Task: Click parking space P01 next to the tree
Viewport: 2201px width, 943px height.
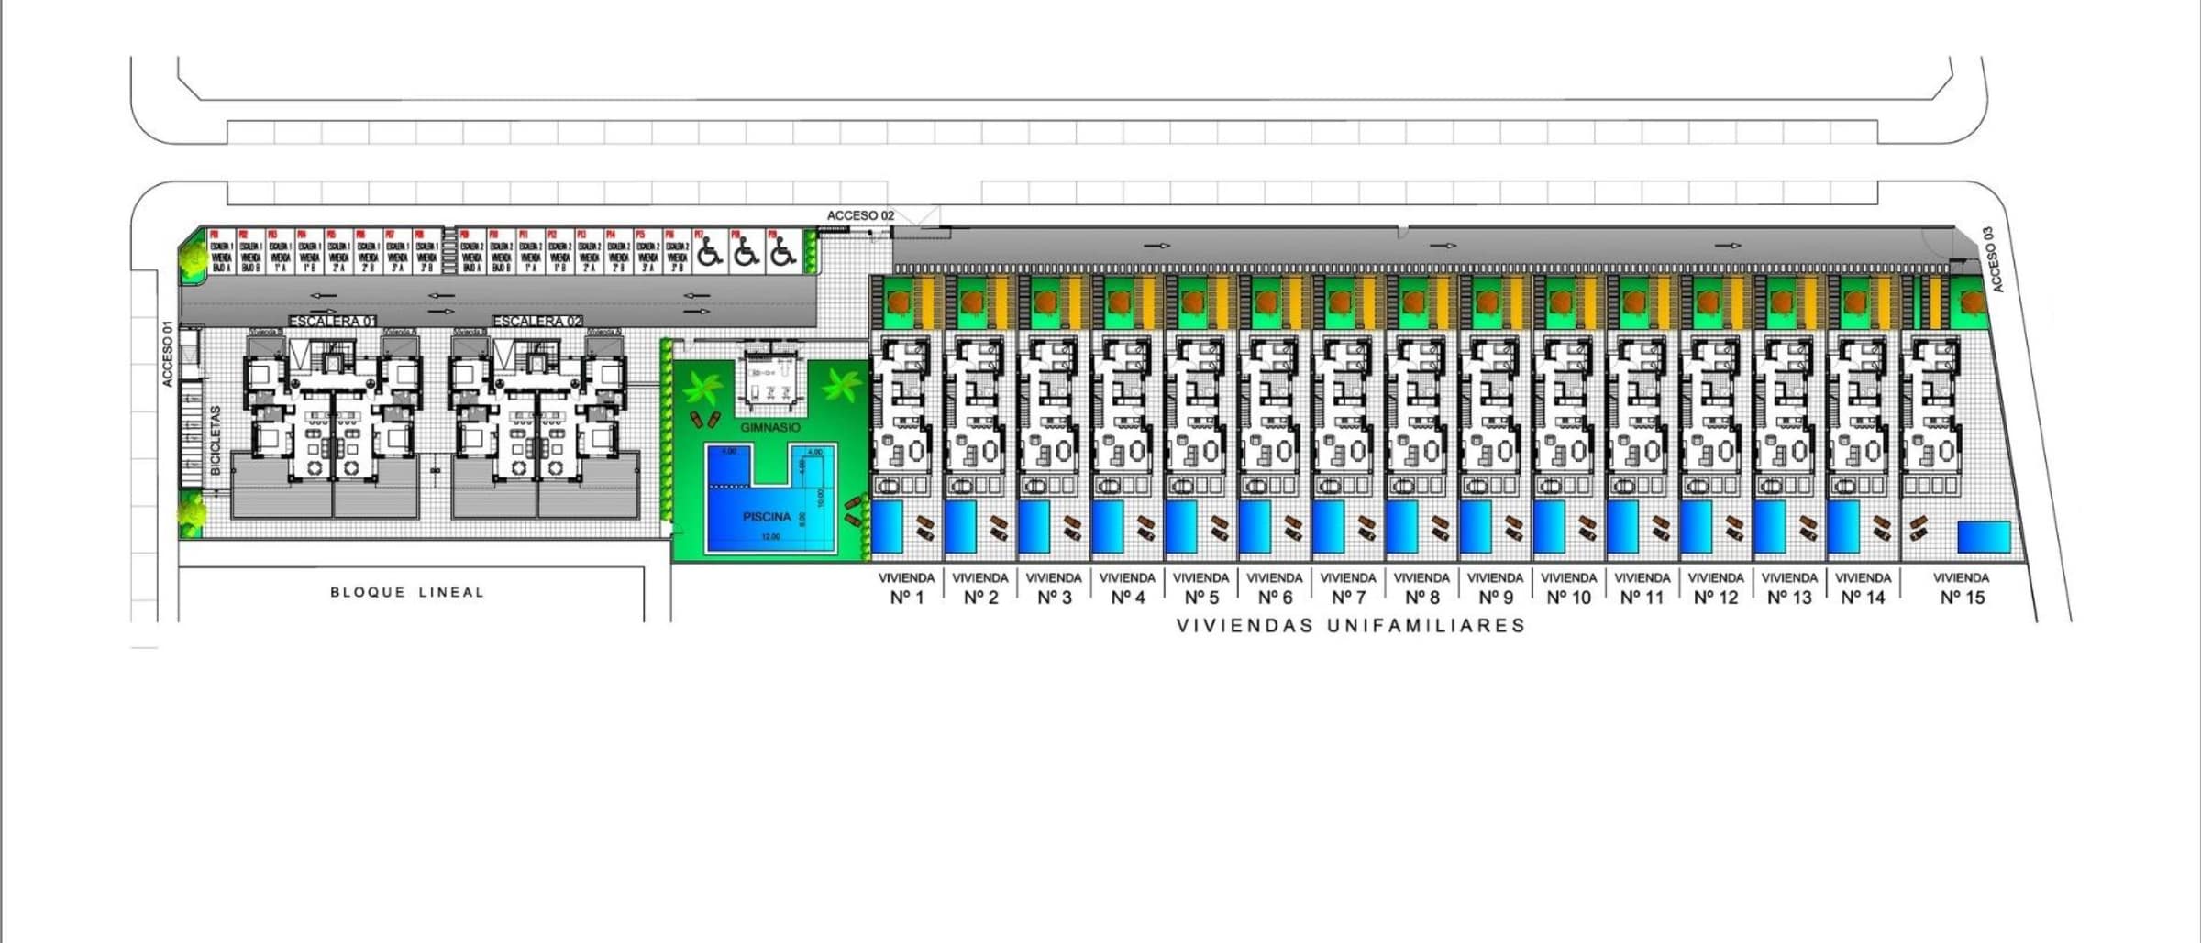Action: [x=221, y=251]
